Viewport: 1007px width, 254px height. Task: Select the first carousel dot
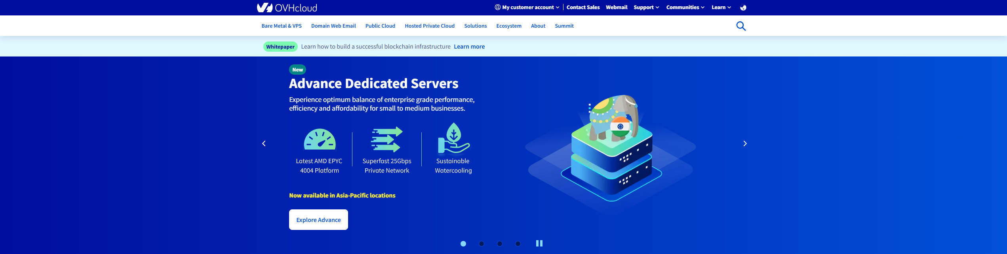[x=463, y=244]
